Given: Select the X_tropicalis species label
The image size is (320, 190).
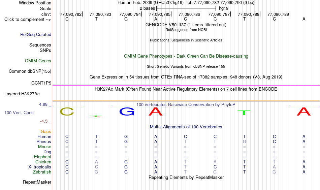Looking at the screenshot, I should (x=40, y=167).
